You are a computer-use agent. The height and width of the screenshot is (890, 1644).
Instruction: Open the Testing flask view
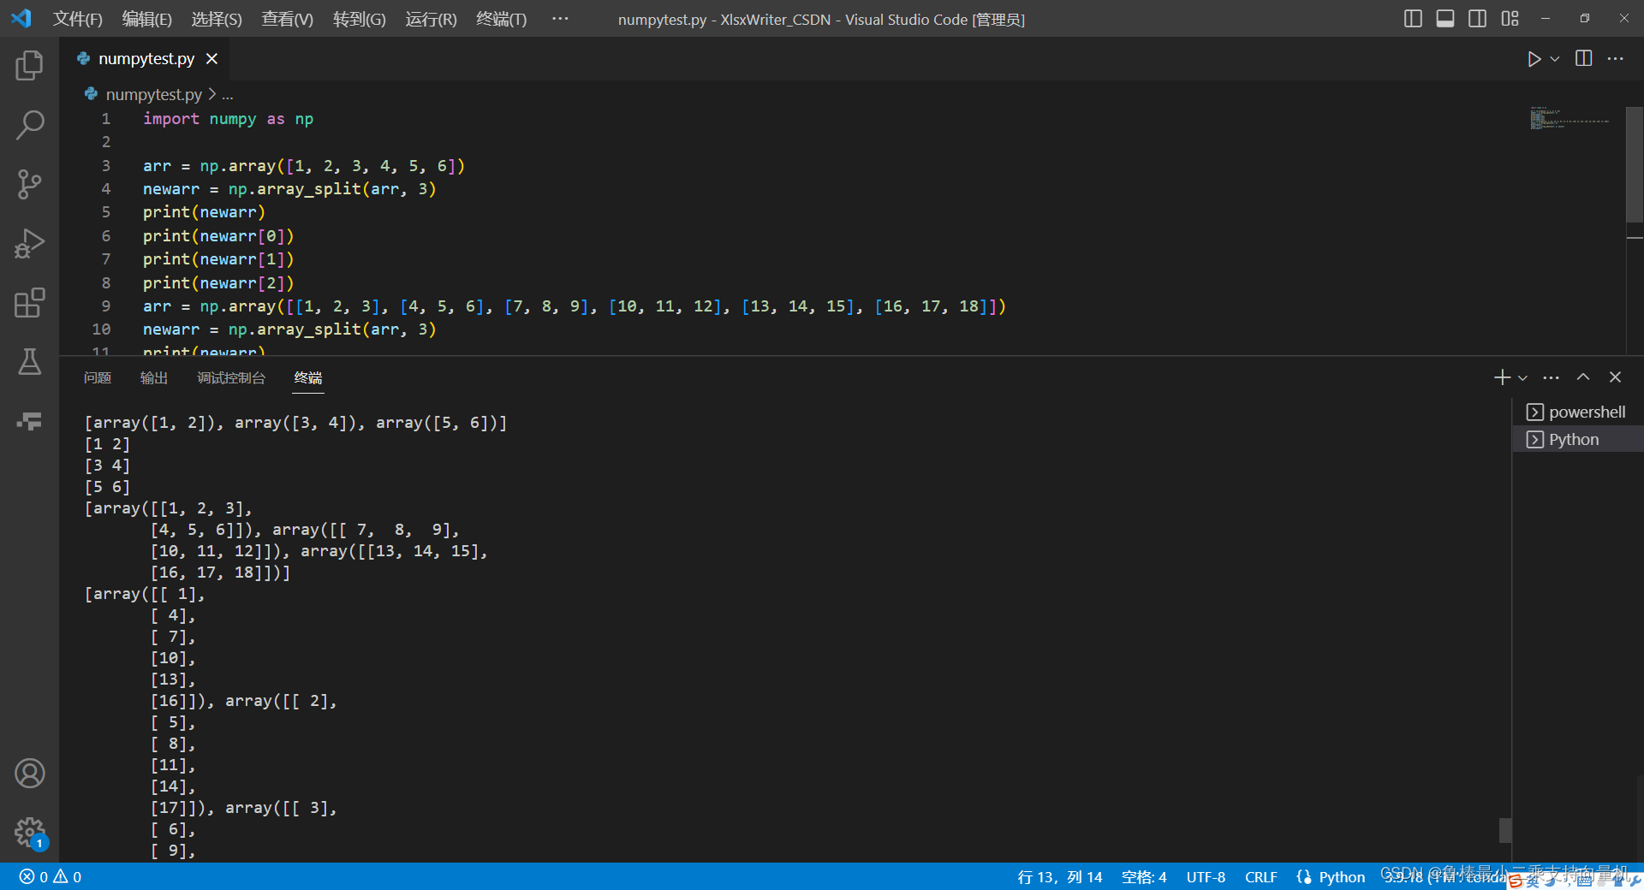click(29, 362)
